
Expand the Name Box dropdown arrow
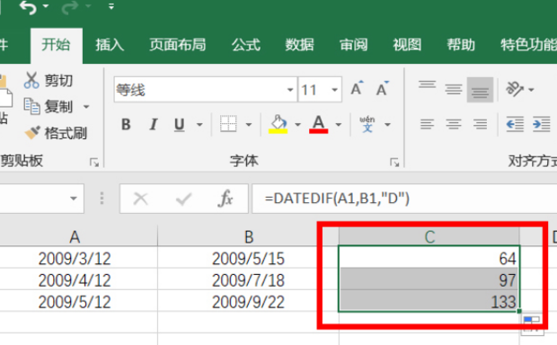(74, 199)
